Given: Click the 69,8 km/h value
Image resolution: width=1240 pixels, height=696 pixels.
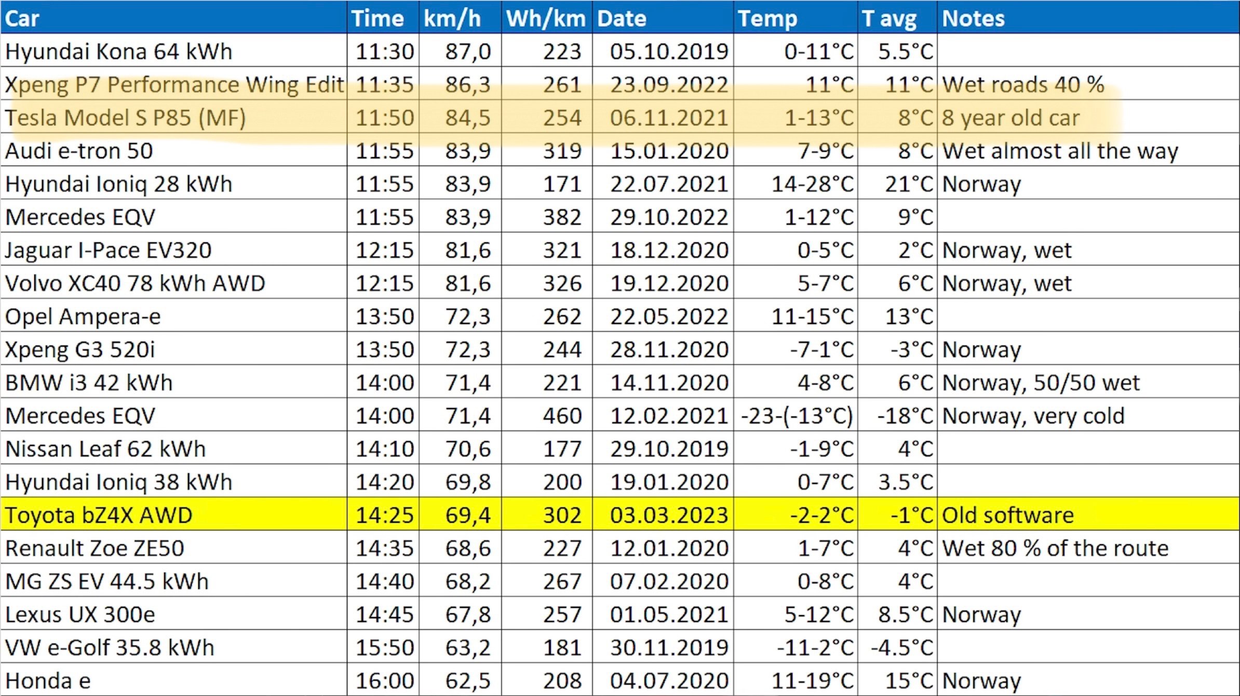Looking at the screenshot, I should pos(460,482).
